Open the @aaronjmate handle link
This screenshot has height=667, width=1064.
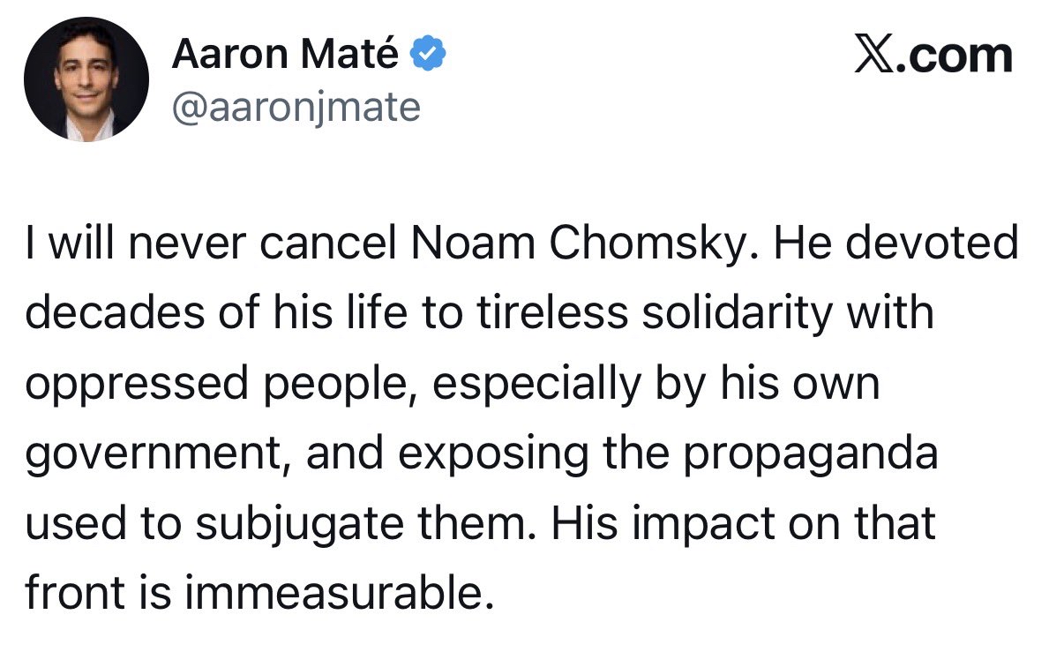[296, 108]
